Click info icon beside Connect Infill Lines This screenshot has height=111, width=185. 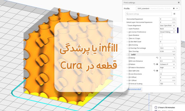[x=157, y=71]
